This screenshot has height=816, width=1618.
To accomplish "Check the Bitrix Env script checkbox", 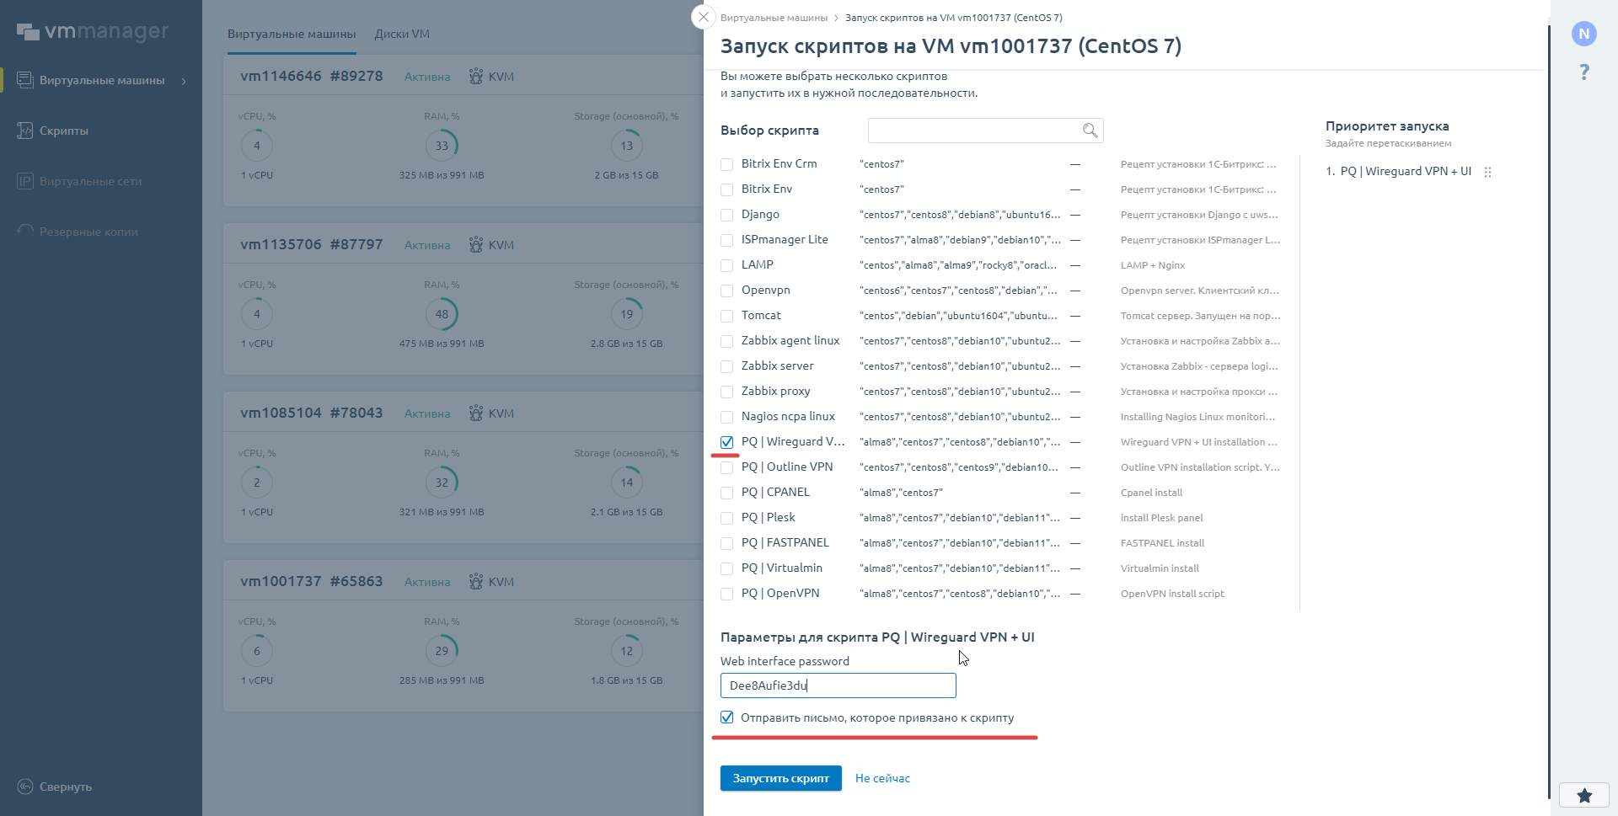I will click(726, 189).
